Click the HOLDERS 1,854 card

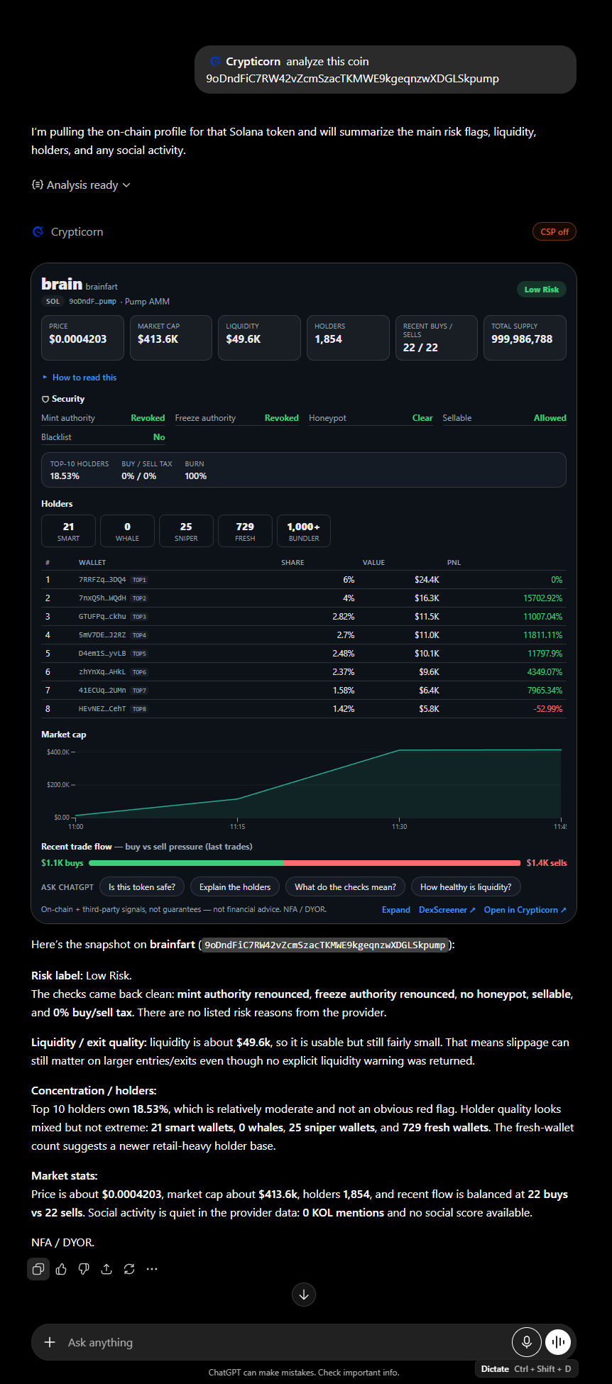(348, 338)
